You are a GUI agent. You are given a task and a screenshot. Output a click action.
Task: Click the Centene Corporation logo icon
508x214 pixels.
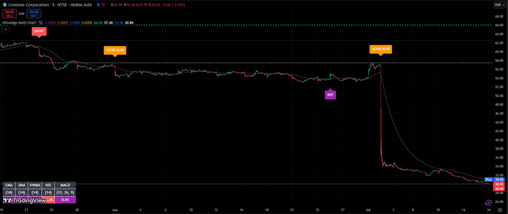[x=5, y=5]
